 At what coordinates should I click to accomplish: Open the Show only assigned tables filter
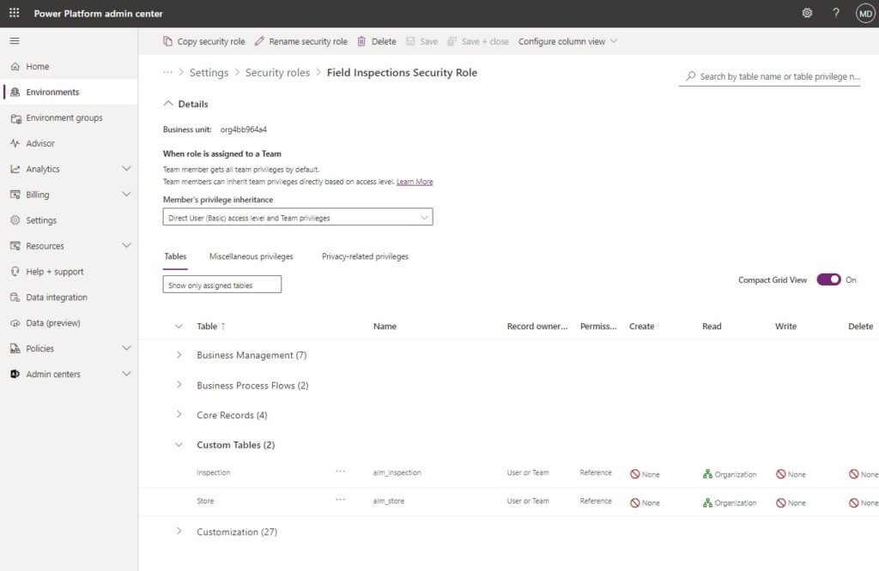pyautogui.click(x=222, y=285)
